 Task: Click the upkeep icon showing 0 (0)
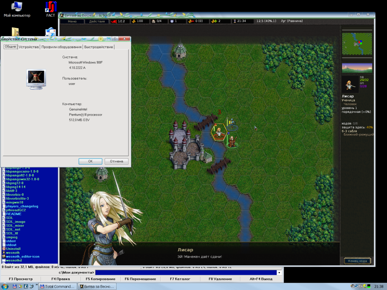click(x=191, y=21)
